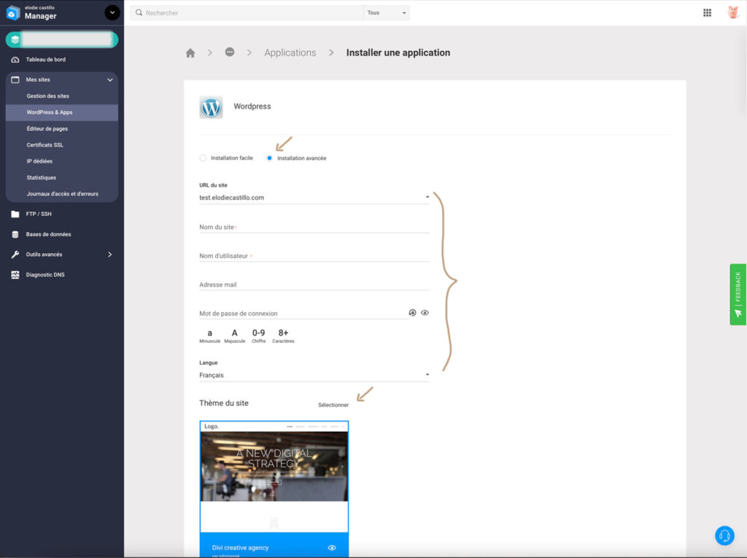The height and width of the screenshot is (558, 747).
Task: Open the Feedback side tab
Action: (738, 295)
